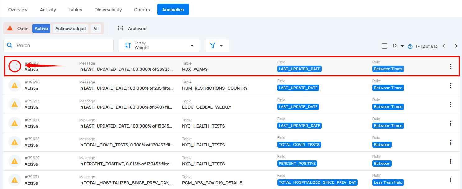
Task: Click into the Search field
Action: (58, 46)
